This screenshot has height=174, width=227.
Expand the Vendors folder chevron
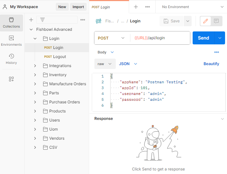click(x=35, y=138)
